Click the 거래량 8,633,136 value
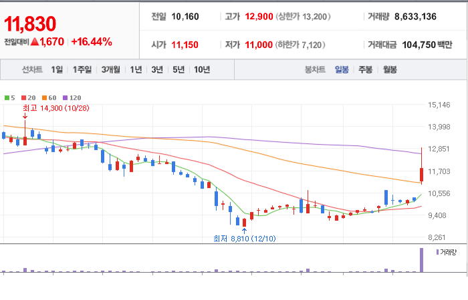The image size is (468, 300). 415,17
